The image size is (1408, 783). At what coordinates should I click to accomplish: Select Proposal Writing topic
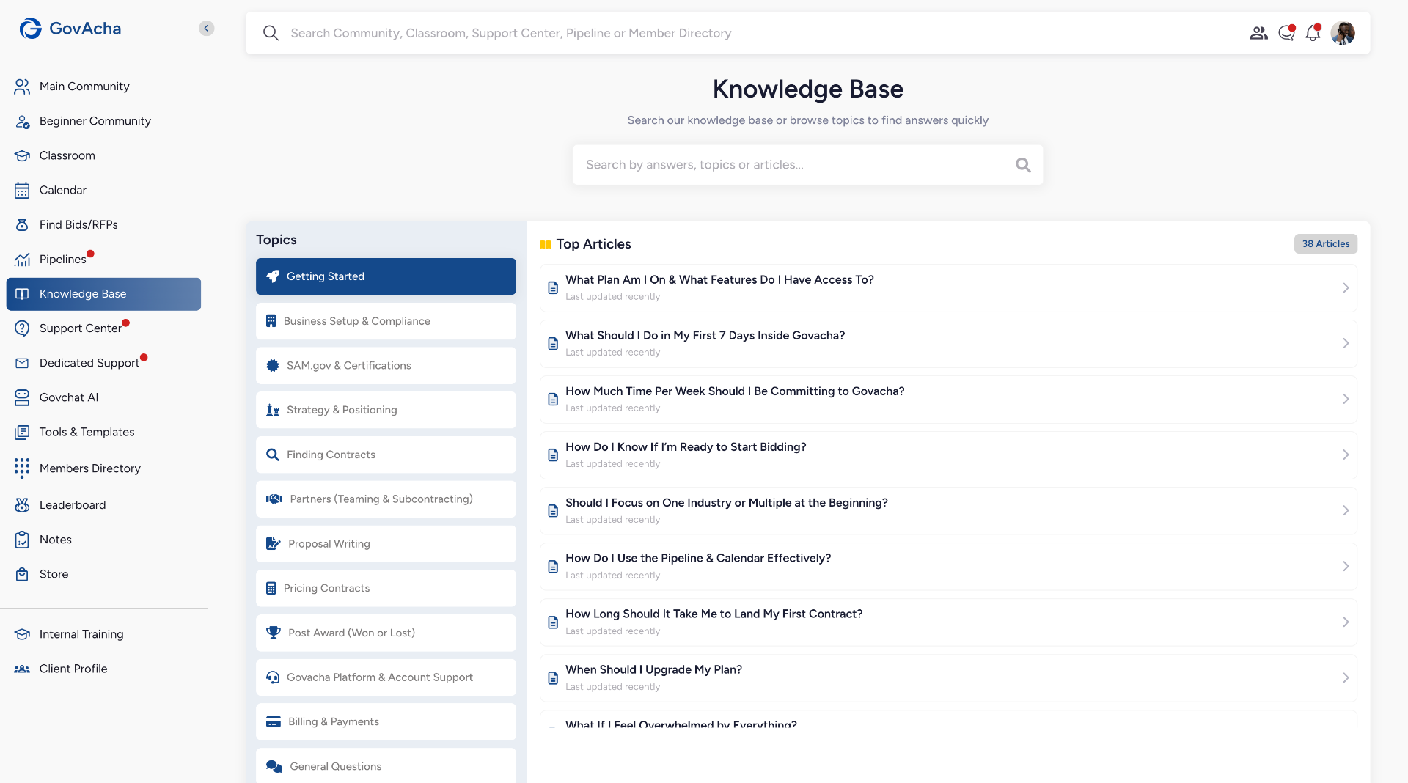386,544
